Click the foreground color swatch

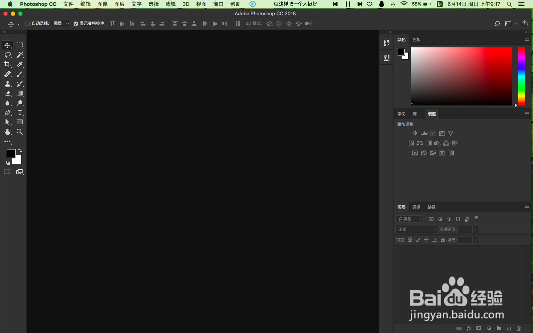tap(11, 154)
